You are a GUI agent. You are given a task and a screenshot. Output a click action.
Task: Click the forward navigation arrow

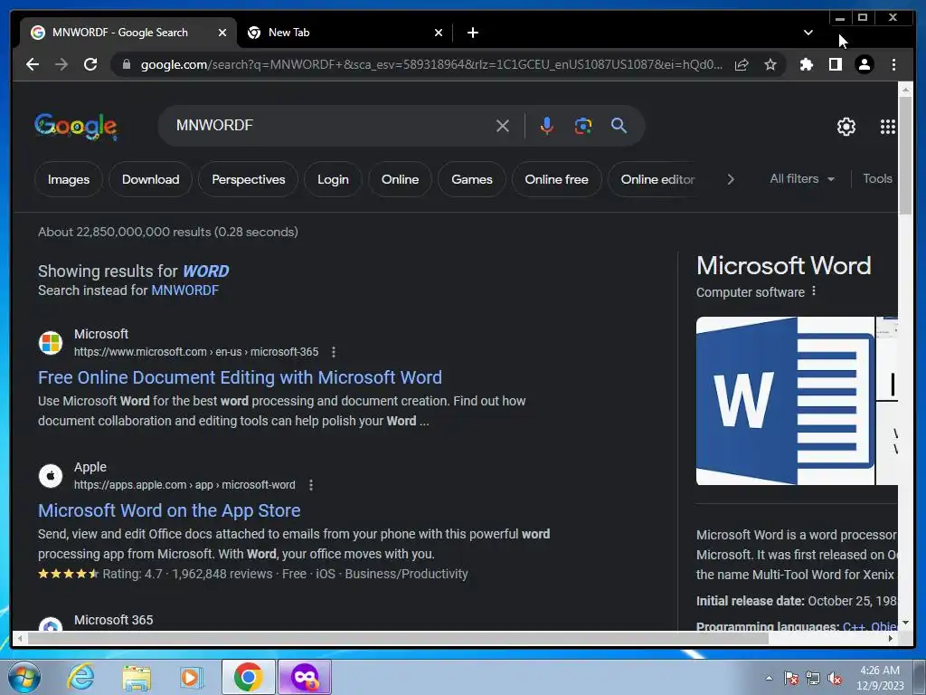pyautogui.click(x=61, y=64)
